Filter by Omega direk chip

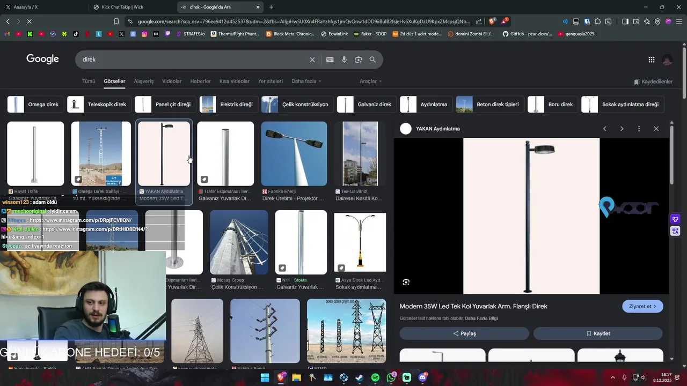(35, 105)
